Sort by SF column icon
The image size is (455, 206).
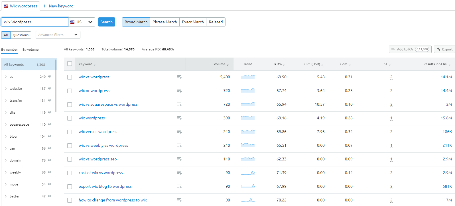tap(391, 64)
